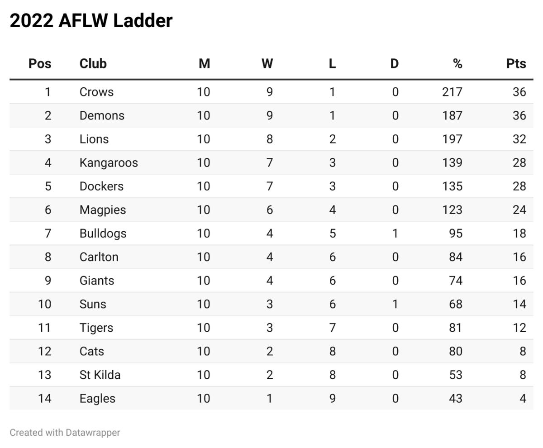Select the Kangaroos club cell
Screen dimensions: 543x448
pos(109,163)
